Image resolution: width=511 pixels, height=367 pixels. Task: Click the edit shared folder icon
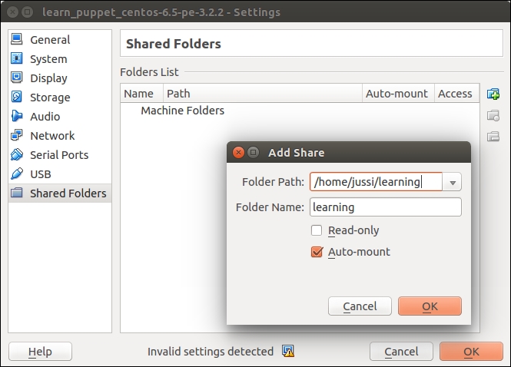coord(493,116)
